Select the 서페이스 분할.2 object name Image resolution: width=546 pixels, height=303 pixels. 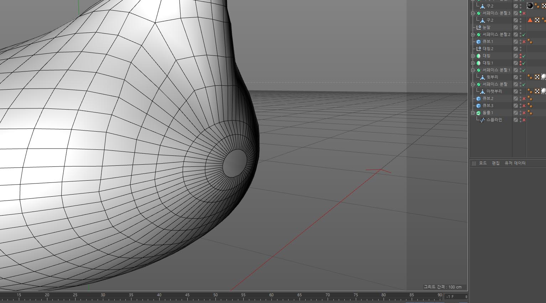496,34
